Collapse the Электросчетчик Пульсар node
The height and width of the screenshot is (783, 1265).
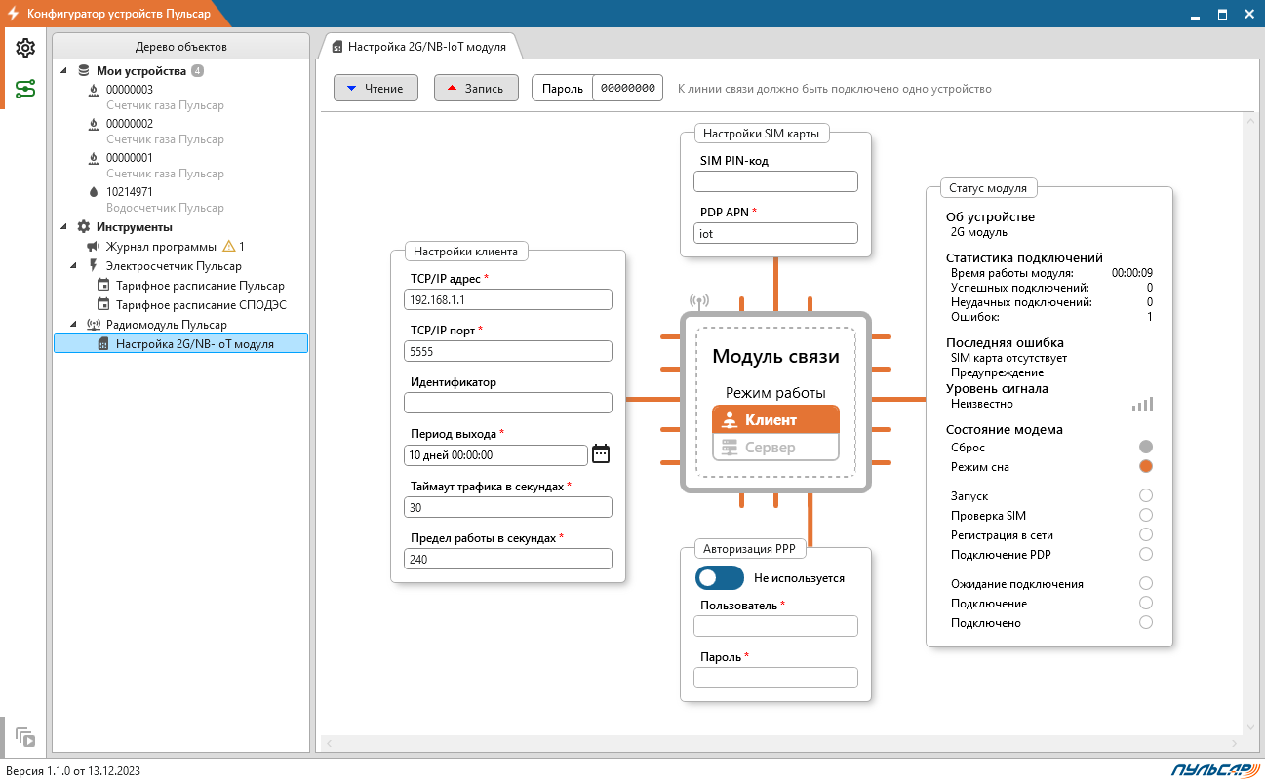click(74, 266)
